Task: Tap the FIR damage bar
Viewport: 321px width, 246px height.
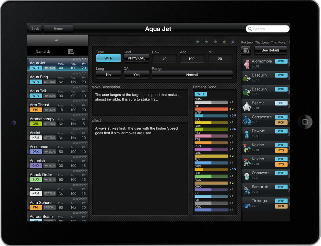Action: click(211, 109)
